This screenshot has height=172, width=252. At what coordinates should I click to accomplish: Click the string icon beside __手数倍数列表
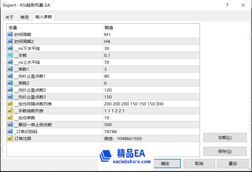click(x=10, y=111)
